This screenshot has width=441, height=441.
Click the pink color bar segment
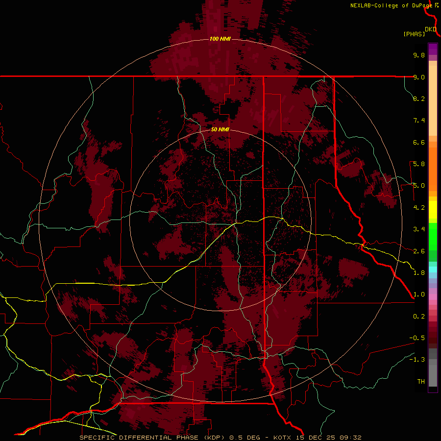point(433,297)
